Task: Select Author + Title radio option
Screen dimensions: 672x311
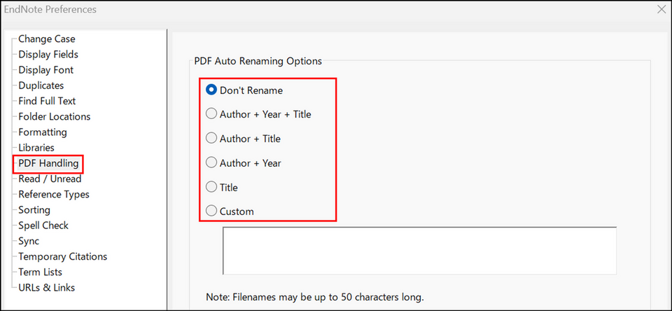Action: click(211, 139)
